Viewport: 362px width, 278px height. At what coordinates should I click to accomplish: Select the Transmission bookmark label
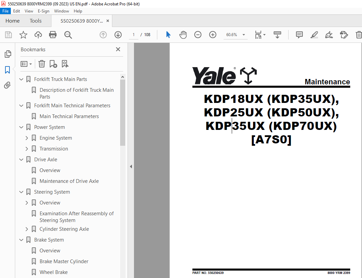pyautogui.click(x=54, y=149)
